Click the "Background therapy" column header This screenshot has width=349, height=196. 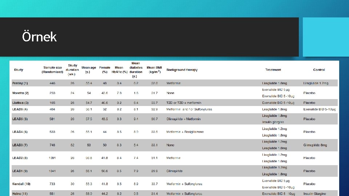(182, 70)
